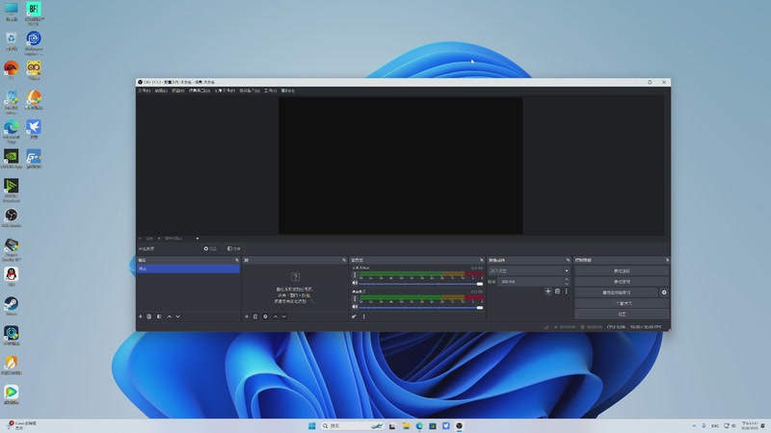Click Start Virtual Camera button
Image resolution: width=771 pixels, height=433 pixels.
617,293
